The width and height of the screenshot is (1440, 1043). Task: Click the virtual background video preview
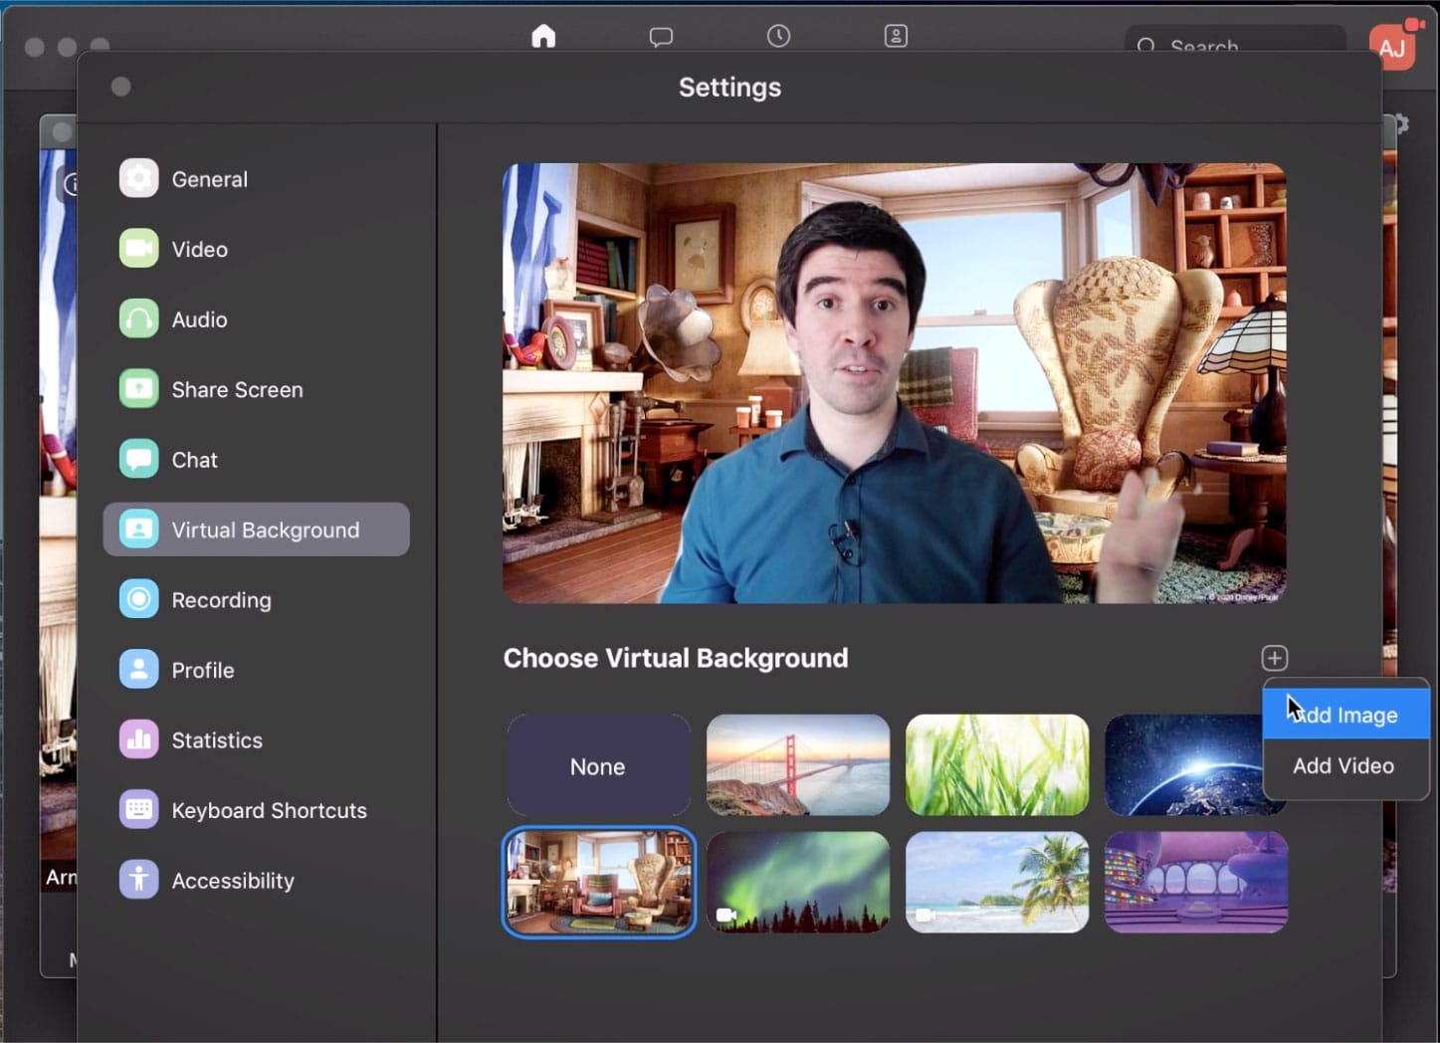click(894, 383)
